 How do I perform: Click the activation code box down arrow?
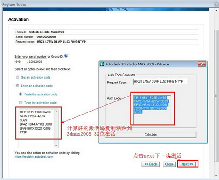56,146
